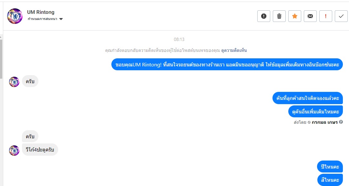
Task: Click the red exclamation priority icon
Action: pyautogui.click(x=326, y=16)
